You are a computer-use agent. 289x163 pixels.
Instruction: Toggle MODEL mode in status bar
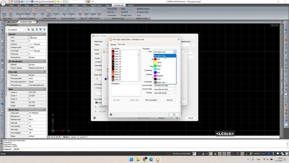[x=257, y=153]
